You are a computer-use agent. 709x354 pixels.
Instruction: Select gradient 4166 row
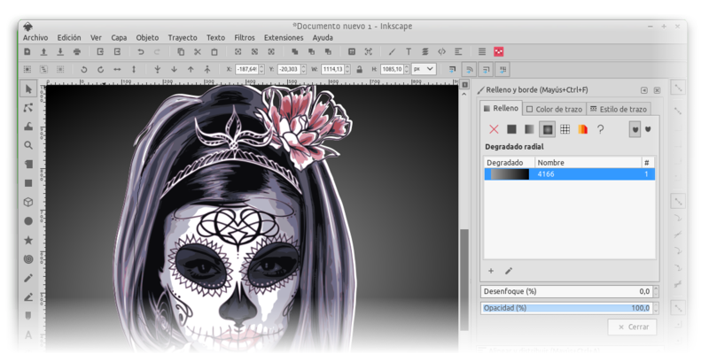point(570,174)
